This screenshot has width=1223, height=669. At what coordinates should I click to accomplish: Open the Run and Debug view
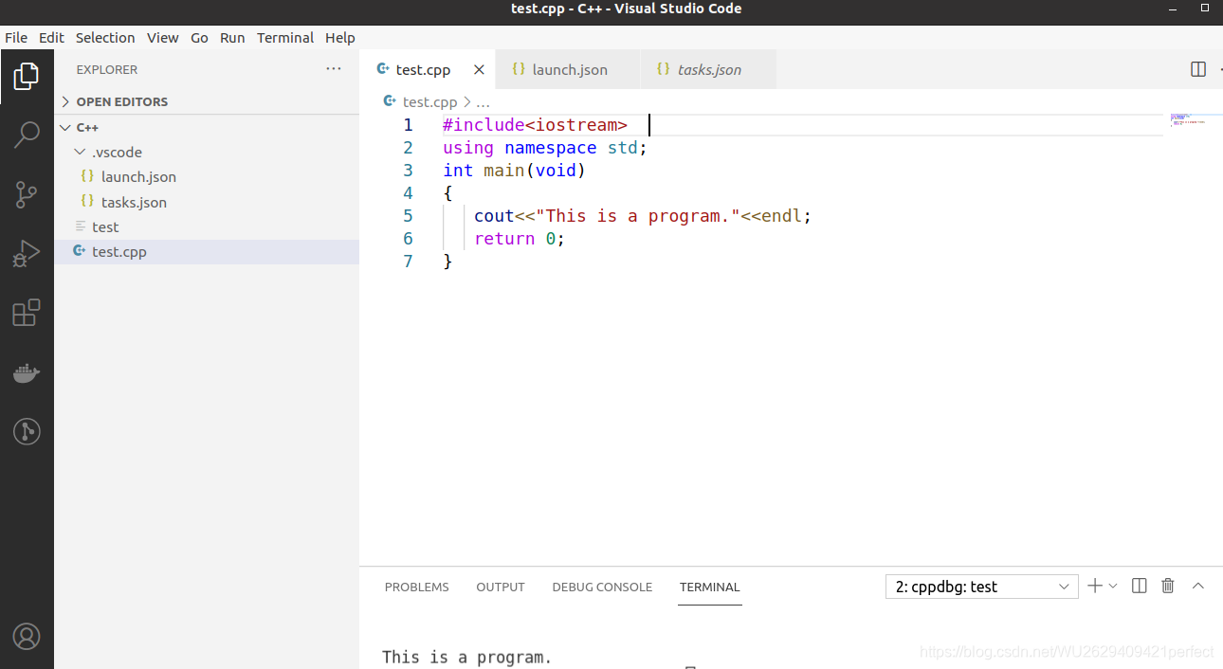[x=27, y=254]
